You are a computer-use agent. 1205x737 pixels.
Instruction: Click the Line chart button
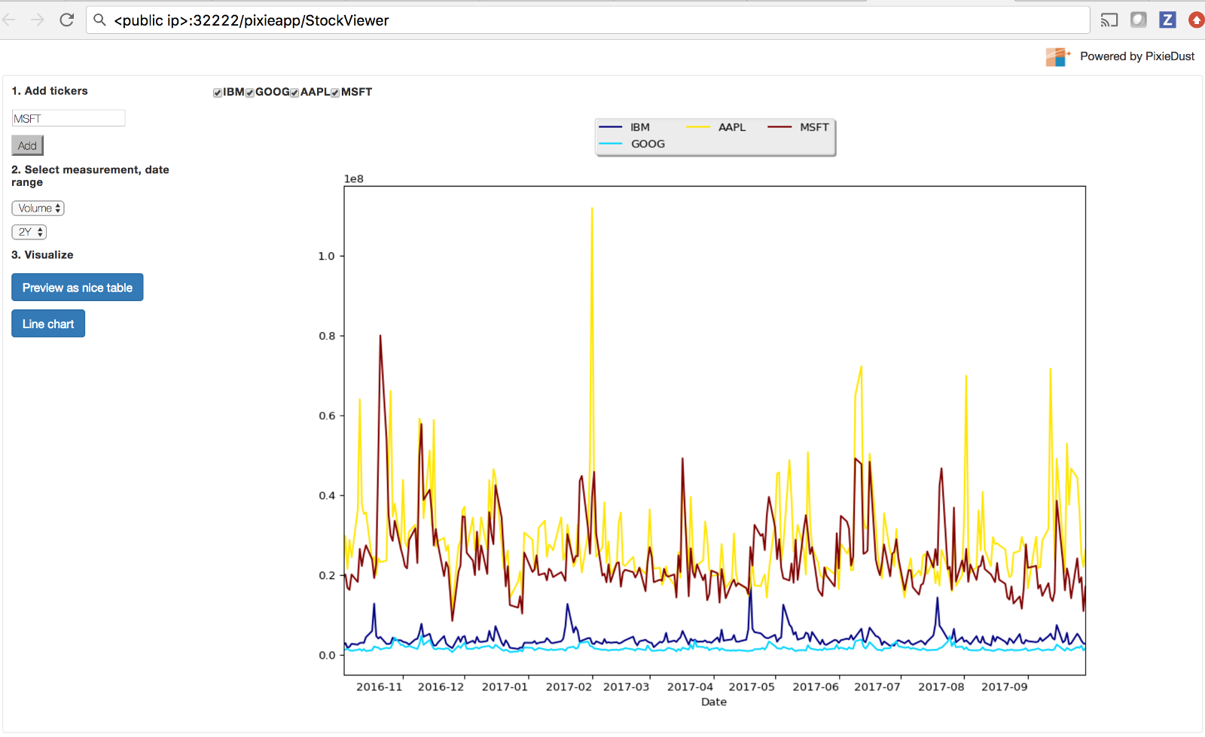[x=48, y=324]
